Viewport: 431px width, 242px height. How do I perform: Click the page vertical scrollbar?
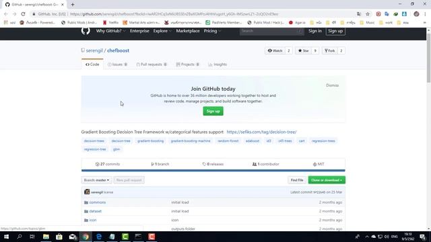tap(428, 58)
